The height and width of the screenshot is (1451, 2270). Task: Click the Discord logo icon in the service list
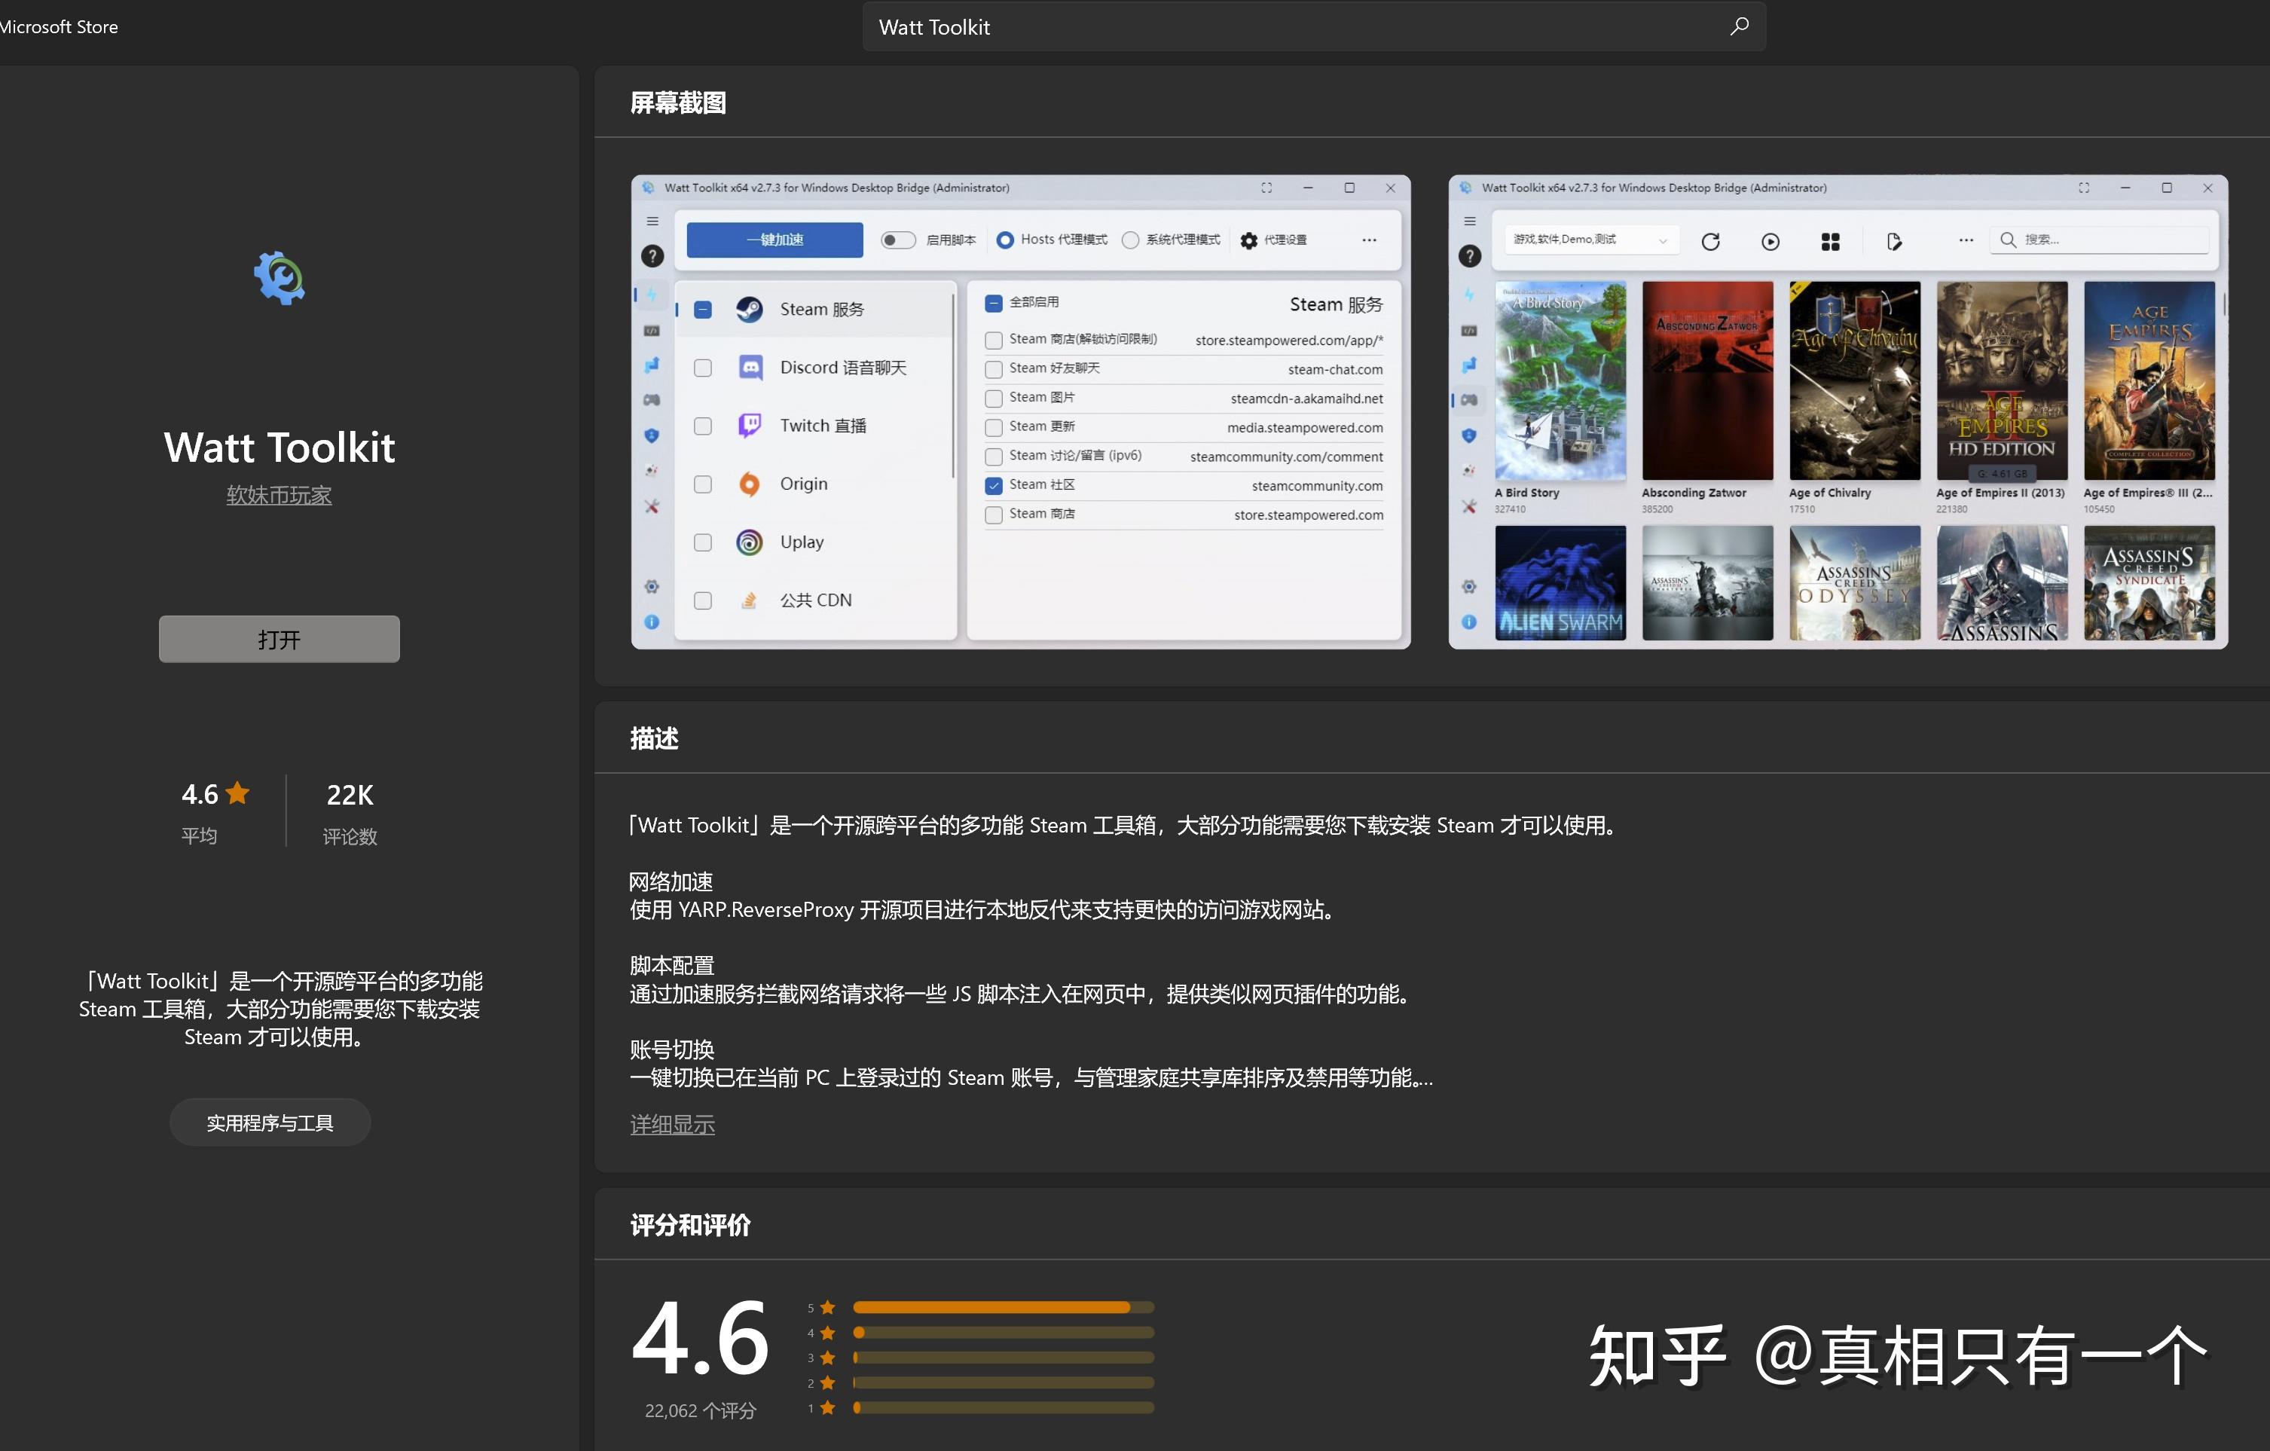(750, 368)
